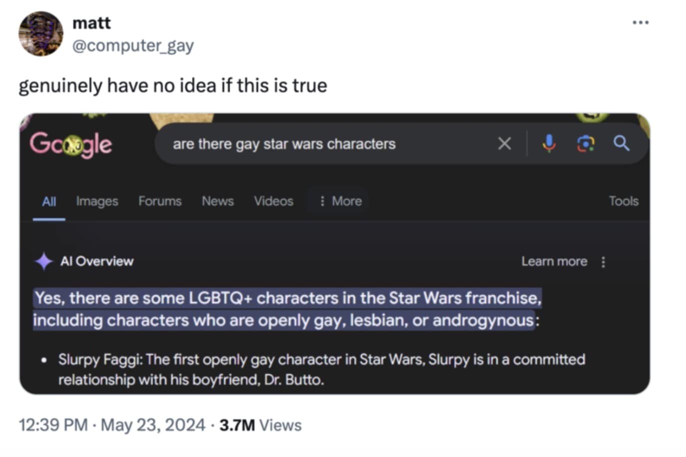Click the AI Overview sparkle icon
This screenshot has height=457, width=686.
pos(44,261)
